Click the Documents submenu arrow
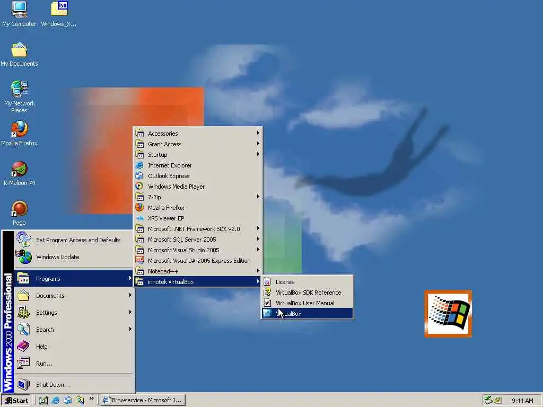 tap(130, 295)
